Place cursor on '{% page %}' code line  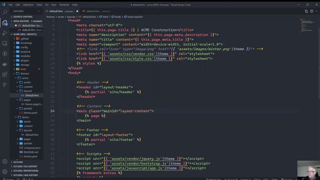click(95, 115)
